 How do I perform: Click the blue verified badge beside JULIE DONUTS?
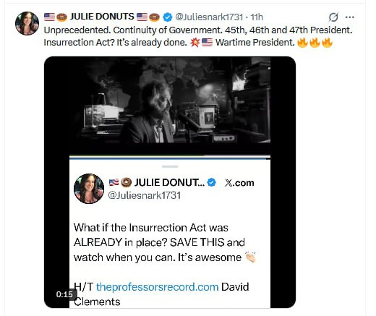168,17
